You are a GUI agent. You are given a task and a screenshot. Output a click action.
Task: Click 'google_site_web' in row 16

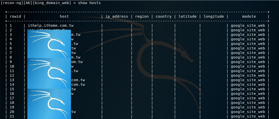248,94
